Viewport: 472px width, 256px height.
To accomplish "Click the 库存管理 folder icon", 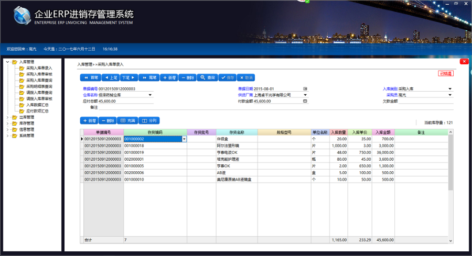I will point(15,123).
